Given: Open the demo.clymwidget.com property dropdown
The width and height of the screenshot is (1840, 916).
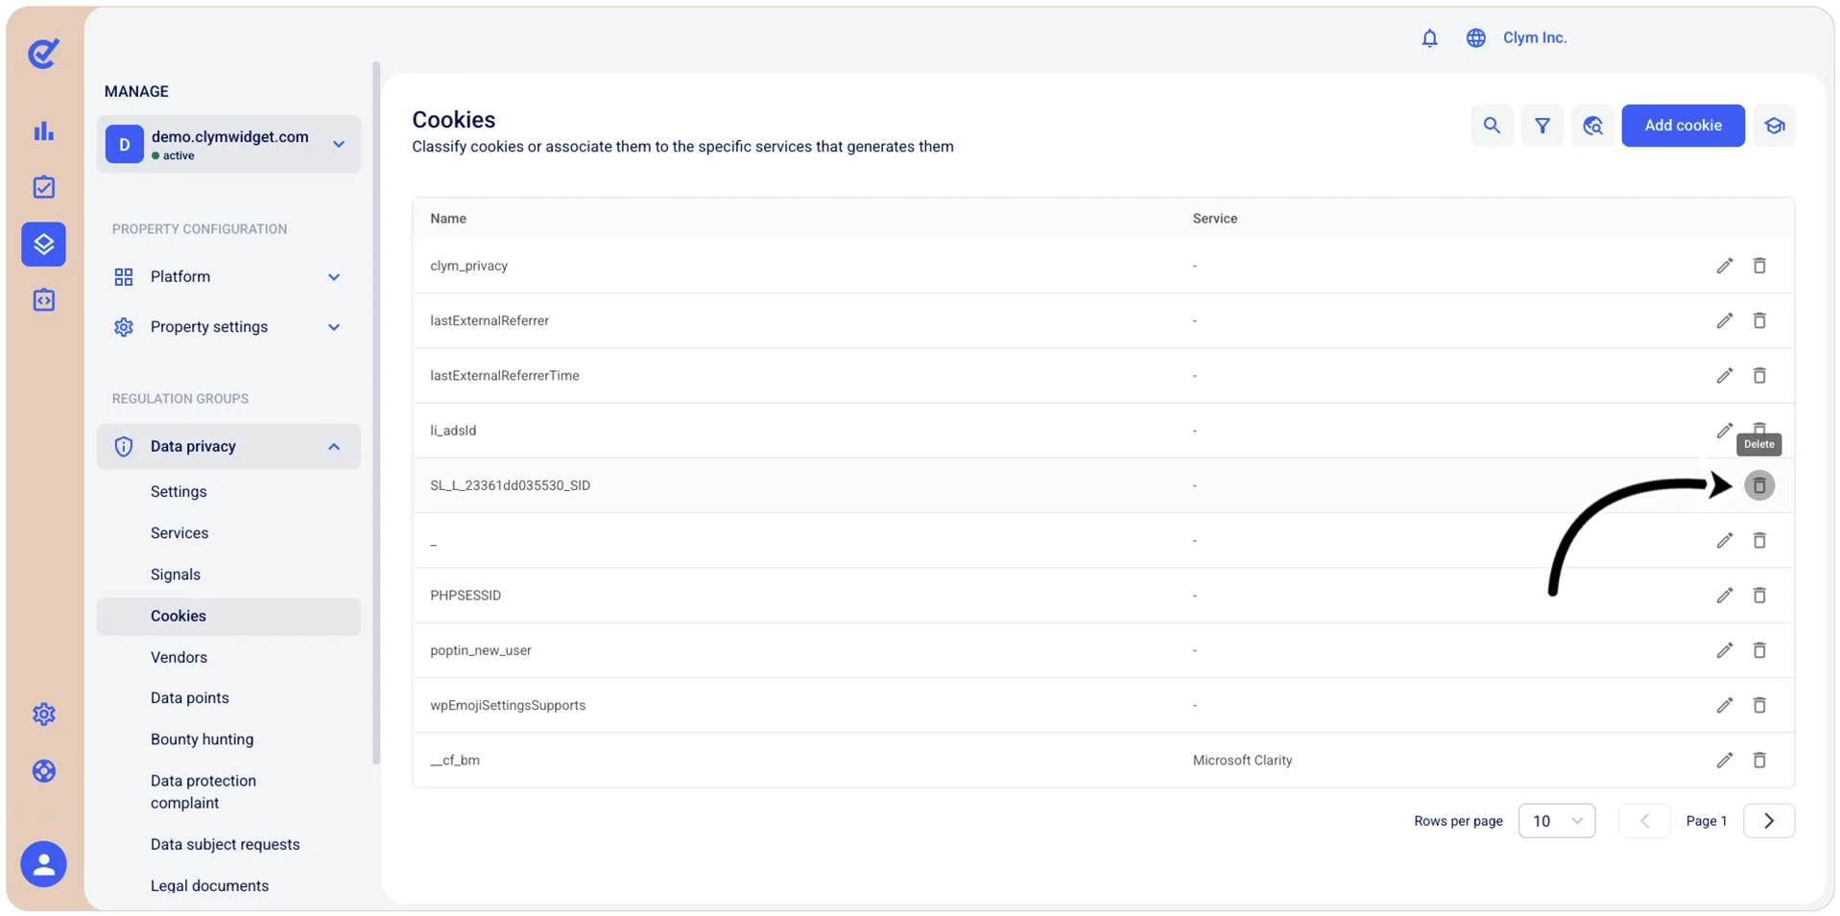Looking at the screenshot, I should pos(228,144).
